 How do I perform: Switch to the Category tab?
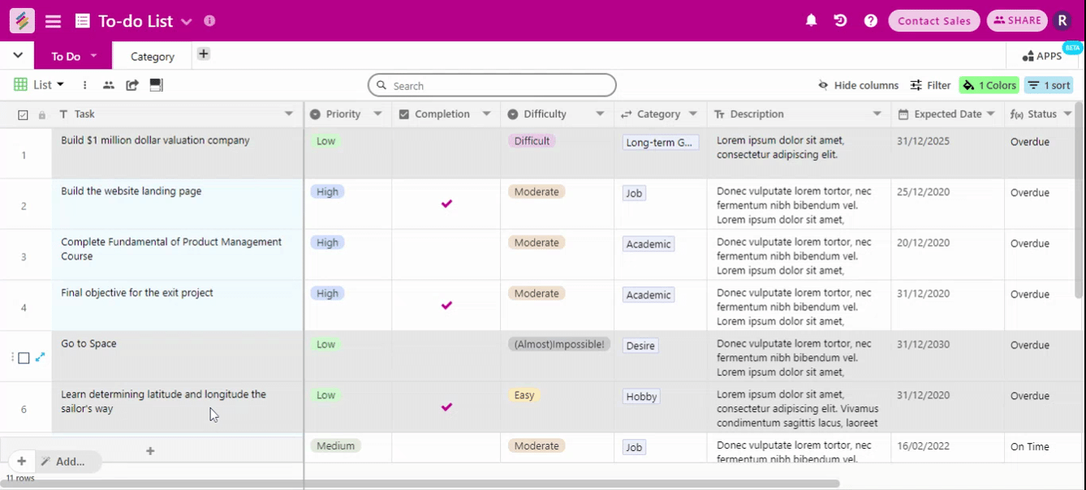153,57
